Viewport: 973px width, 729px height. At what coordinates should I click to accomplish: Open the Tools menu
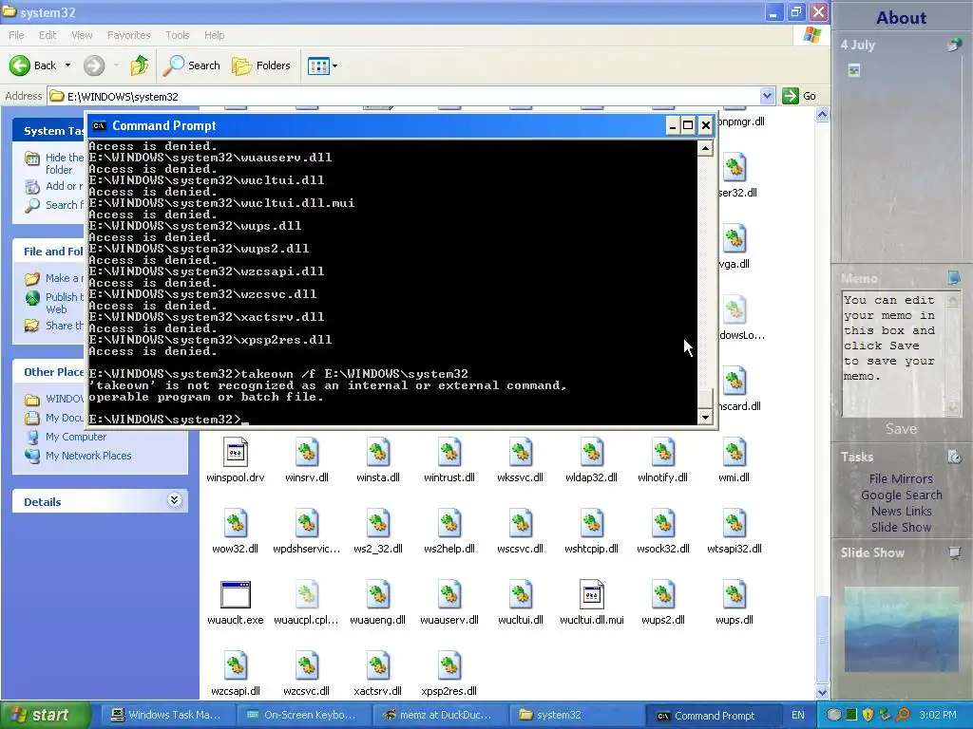pos(177,35)
